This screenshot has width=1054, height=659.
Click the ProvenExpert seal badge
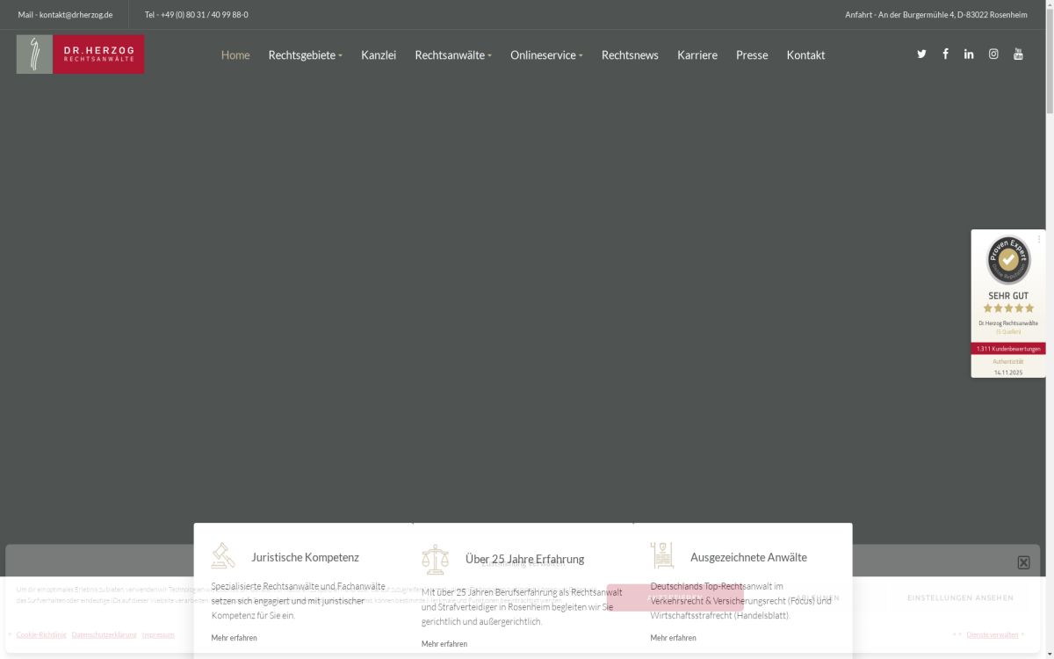coord(1008,260)
